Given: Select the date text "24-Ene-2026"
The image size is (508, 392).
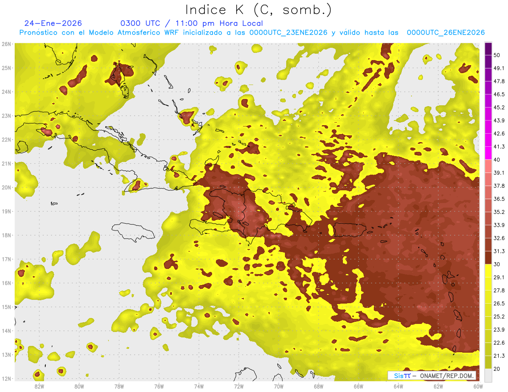Looking at the screenshot, I should tap(53, 23).
